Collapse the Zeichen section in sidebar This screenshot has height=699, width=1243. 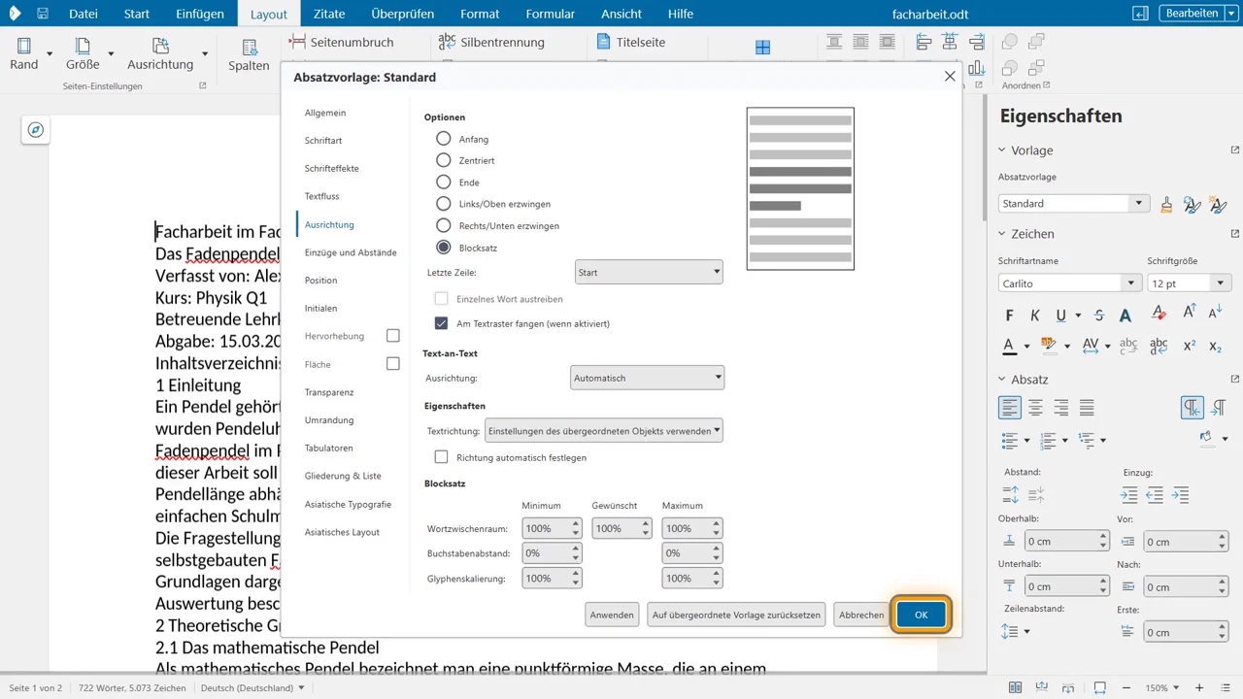point(1002,234)
